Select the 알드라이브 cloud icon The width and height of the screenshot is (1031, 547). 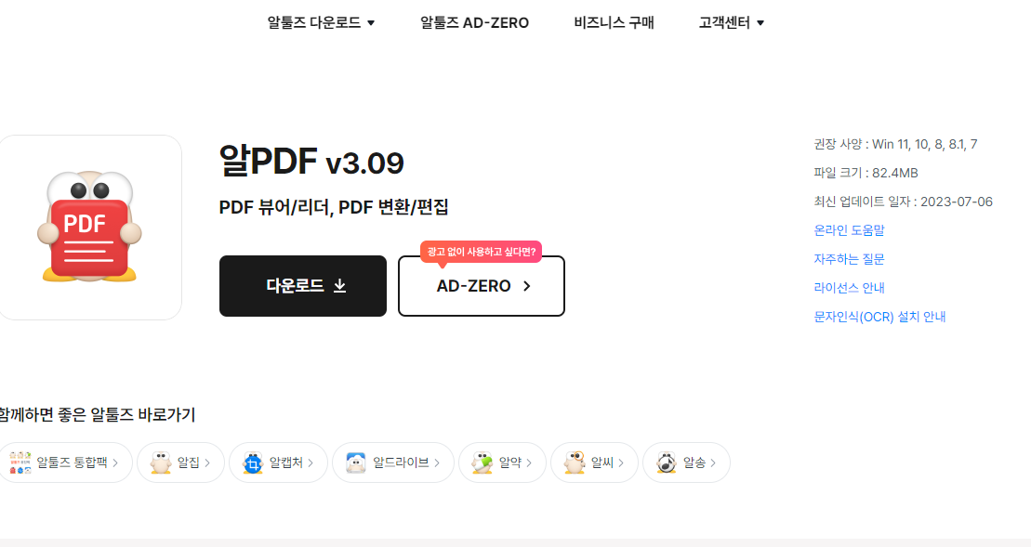(354, 462)
